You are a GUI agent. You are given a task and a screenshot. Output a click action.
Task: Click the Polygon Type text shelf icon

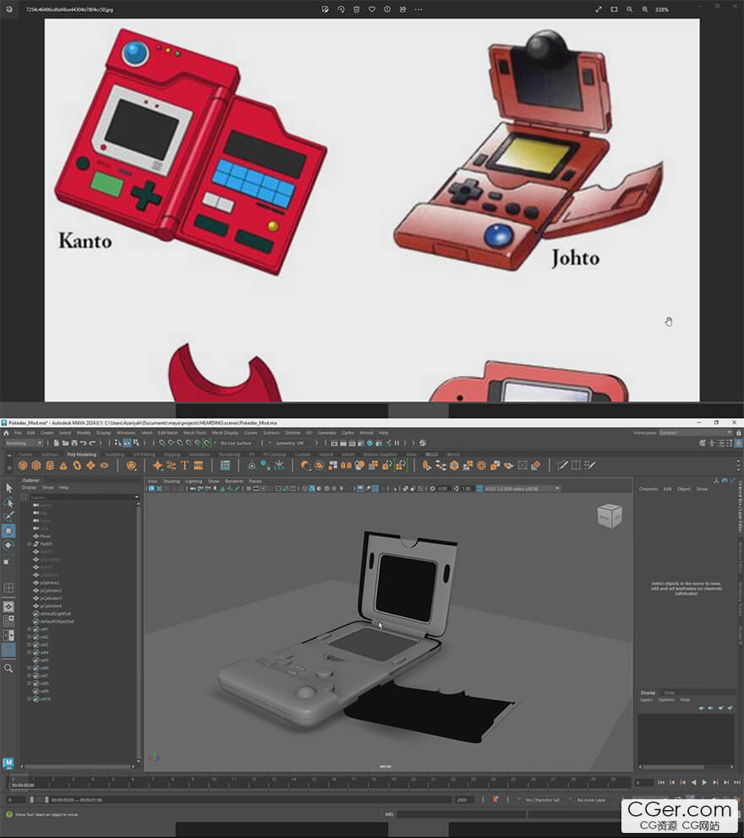(x=184, y=465)
